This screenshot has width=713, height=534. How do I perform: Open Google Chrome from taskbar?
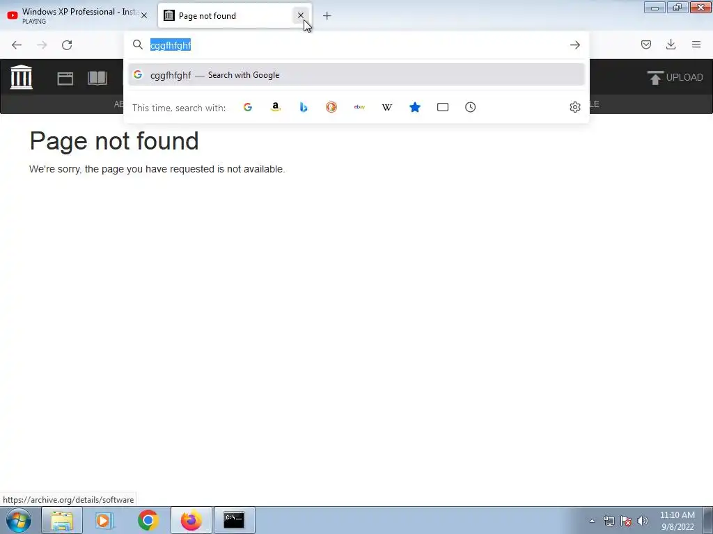(x=148, y=520)
